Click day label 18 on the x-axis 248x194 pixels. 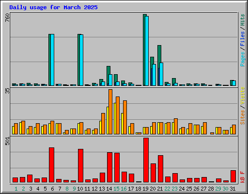click(x=138, y=189)
